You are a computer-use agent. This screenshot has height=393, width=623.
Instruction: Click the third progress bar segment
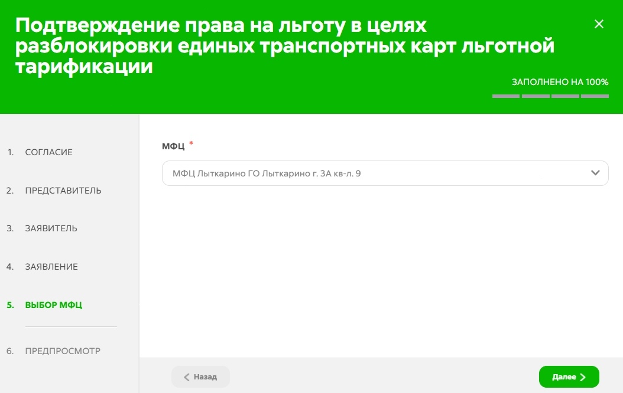tap(565, 96)
